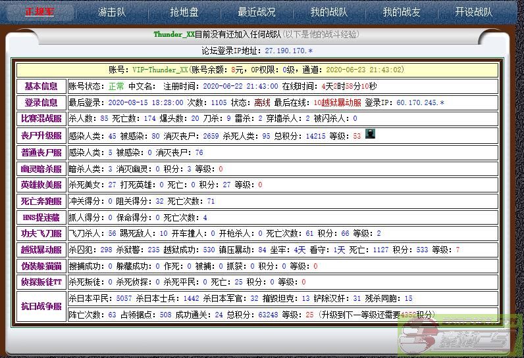Select the 基本信息 row label

pyautogui.click(x=41, y=86)
